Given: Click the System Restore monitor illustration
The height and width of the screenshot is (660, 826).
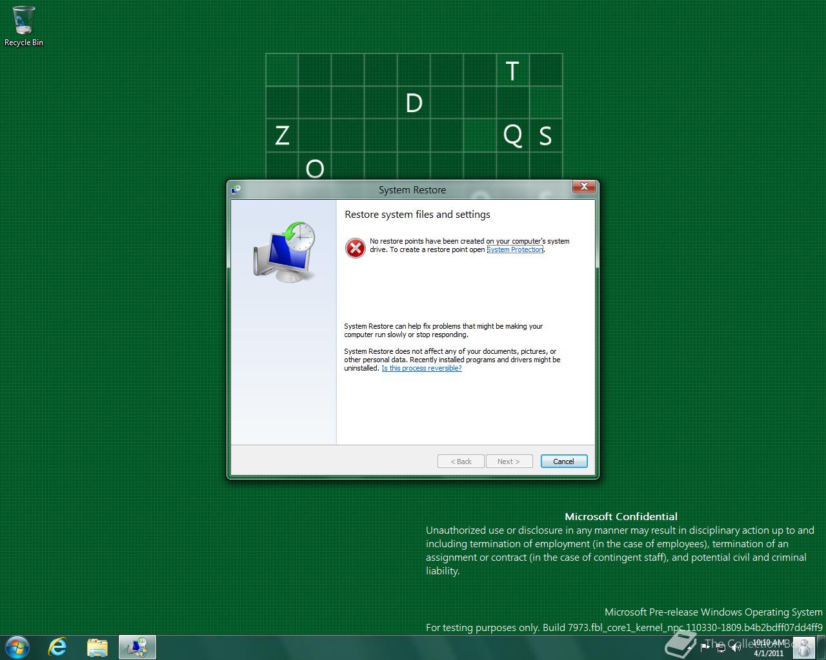Looking at the screenshot, I should coord(284,251).
